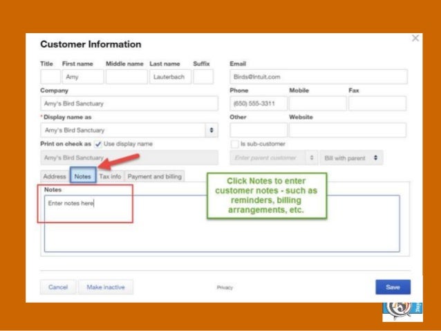Click the Mobile input field

318,104
